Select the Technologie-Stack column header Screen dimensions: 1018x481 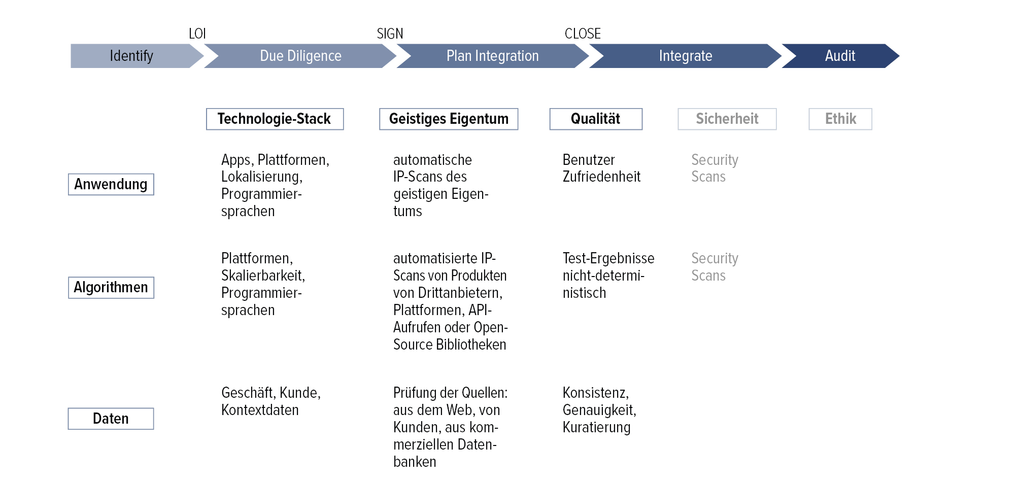275,119
